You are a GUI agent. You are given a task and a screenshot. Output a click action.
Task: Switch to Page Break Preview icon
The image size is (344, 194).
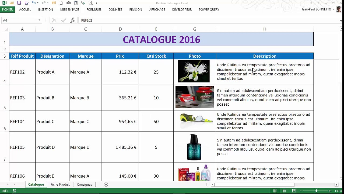(294, 191)
